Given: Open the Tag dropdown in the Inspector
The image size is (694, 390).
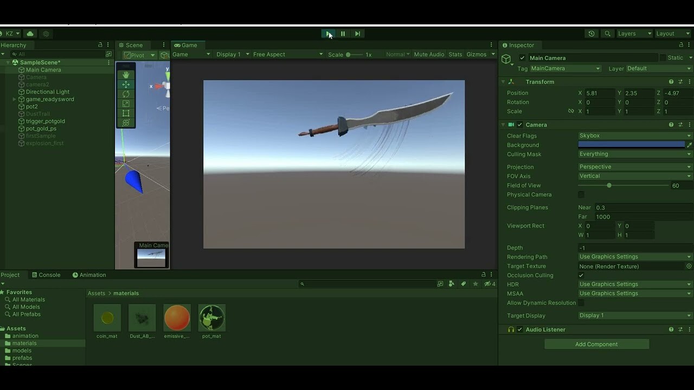Looking at the screenshot, I should coord(566,68).
